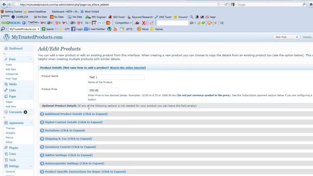
Task: Click the uTorrent green toolbar icon
Action: pos(110,29)
